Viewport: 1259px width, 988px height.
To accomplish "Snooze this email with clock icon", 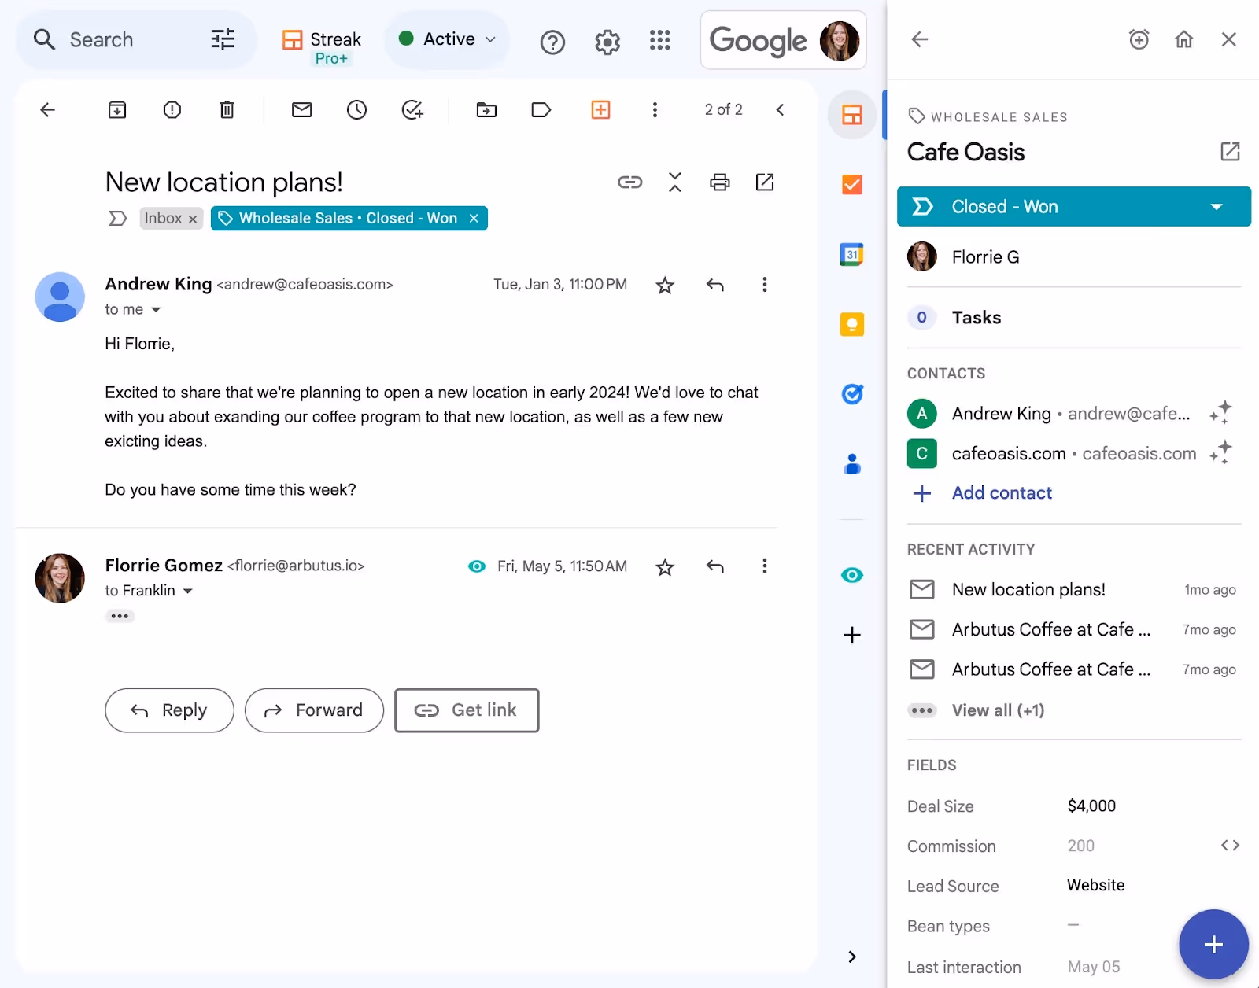I will (357, 110).
